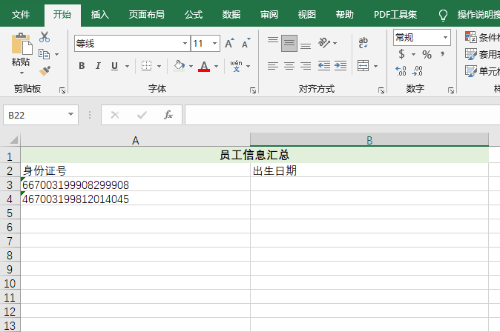Screen dimensions: 500x332
Task: Expand the font size 11 dropdown
Action: coord(214,43)
